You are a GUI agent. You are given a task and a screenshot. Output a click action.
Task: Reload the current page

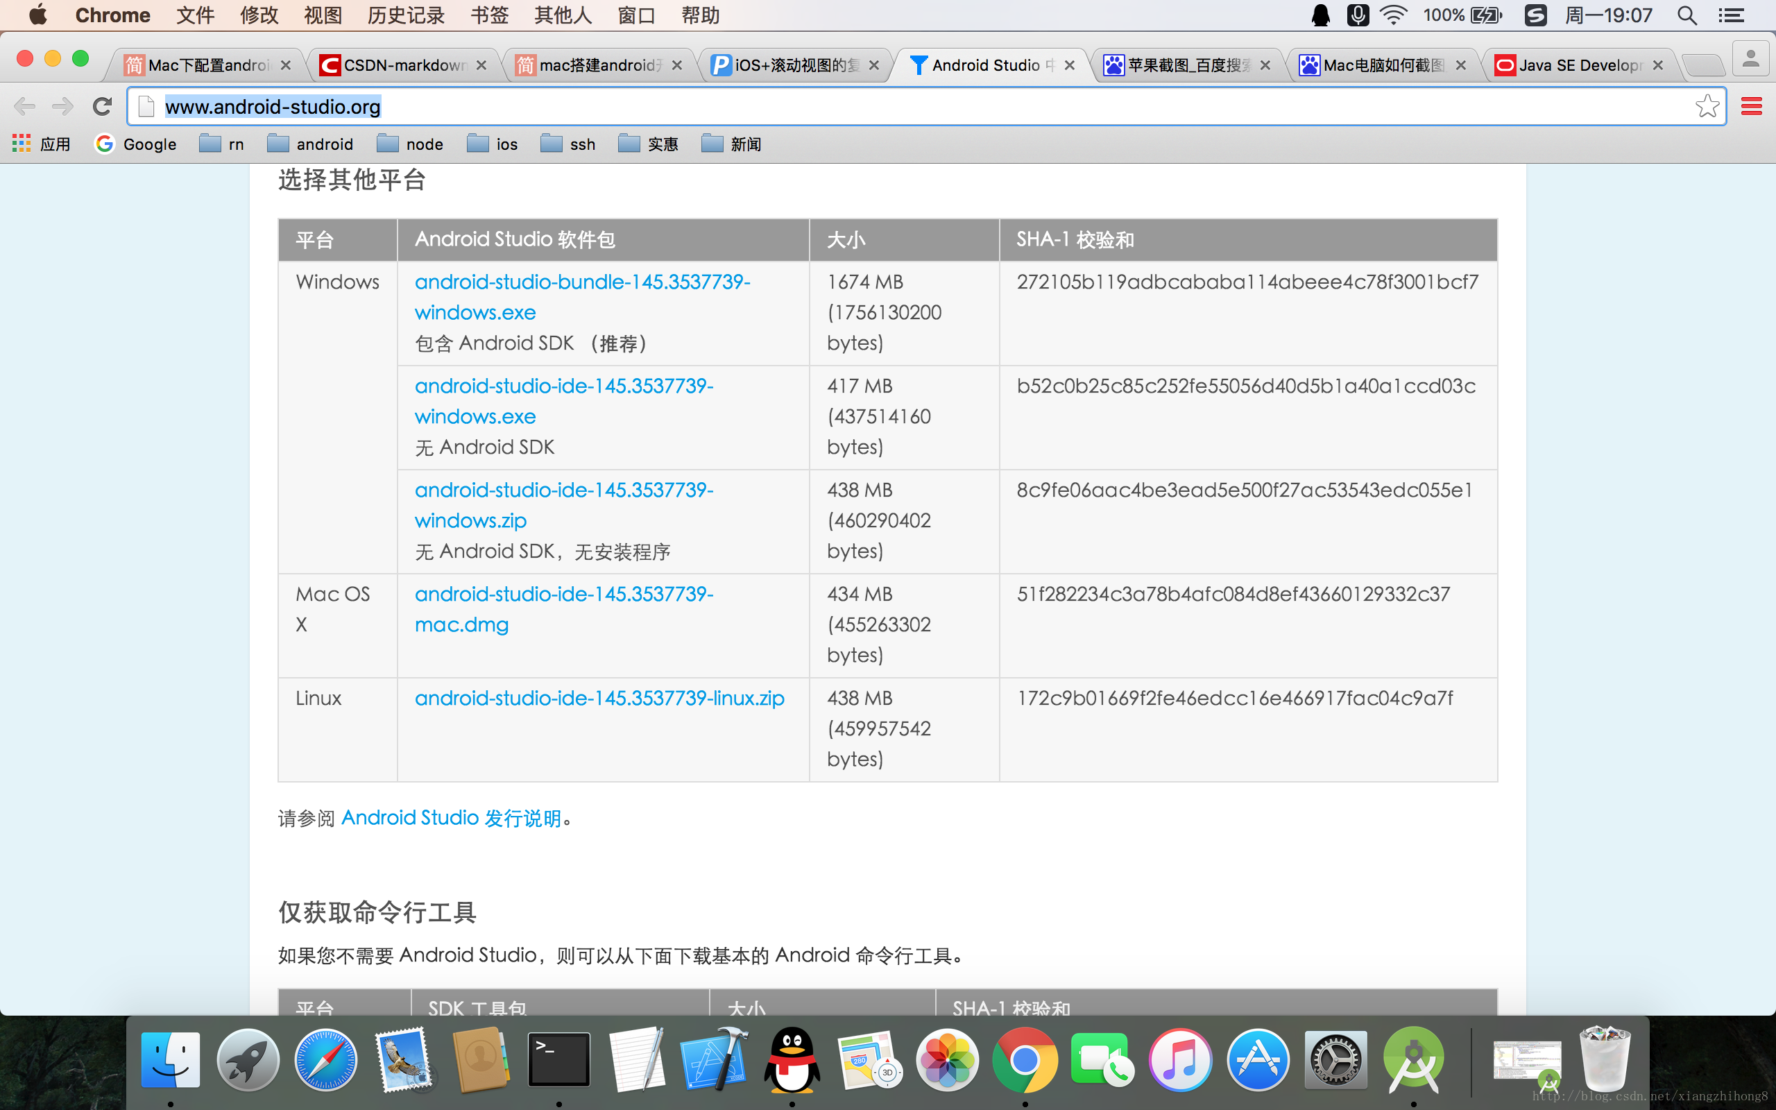[x=102, y=106]
